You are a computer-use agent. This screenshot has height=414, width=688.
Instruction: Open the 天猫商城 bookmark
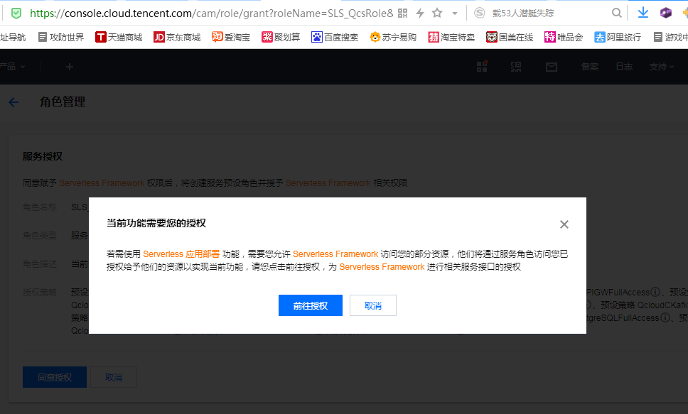coord(119,37)
